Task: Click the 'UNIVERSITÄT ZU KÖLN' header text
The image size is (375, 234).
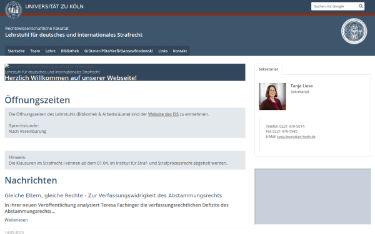Action: (54, 6)
